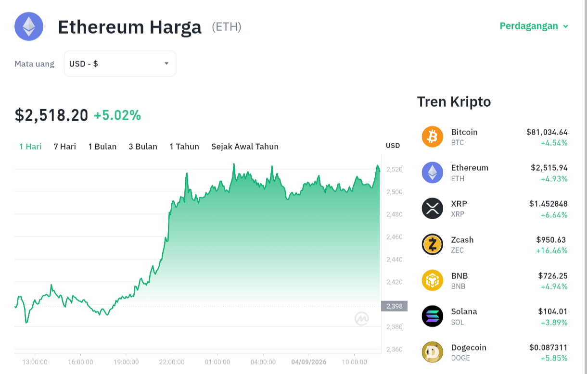Click the Dogecoin coin icon
Viewport: 587px width, 374px height.
click(x=432, y=352)
